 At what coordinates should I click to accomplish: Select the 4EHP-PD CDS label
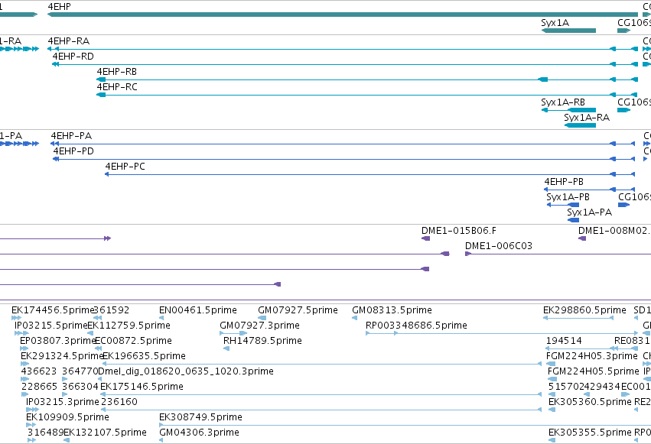pos(73,151)
